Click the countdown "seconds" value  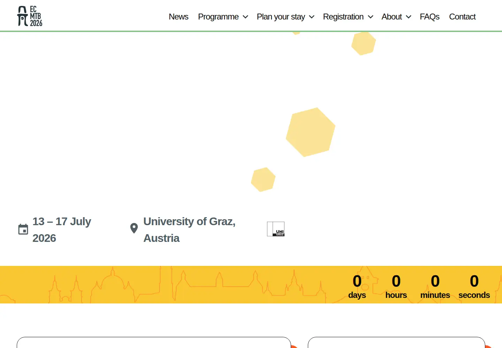coord(474,281)
